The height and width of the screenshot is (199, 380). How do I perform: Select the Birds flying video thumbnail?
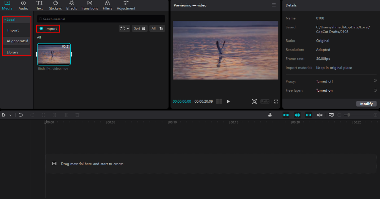point(54,54)
